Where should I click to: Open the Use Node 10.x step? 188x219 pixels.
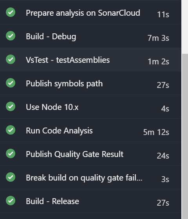pyautogui.click(x=90, y=107)
